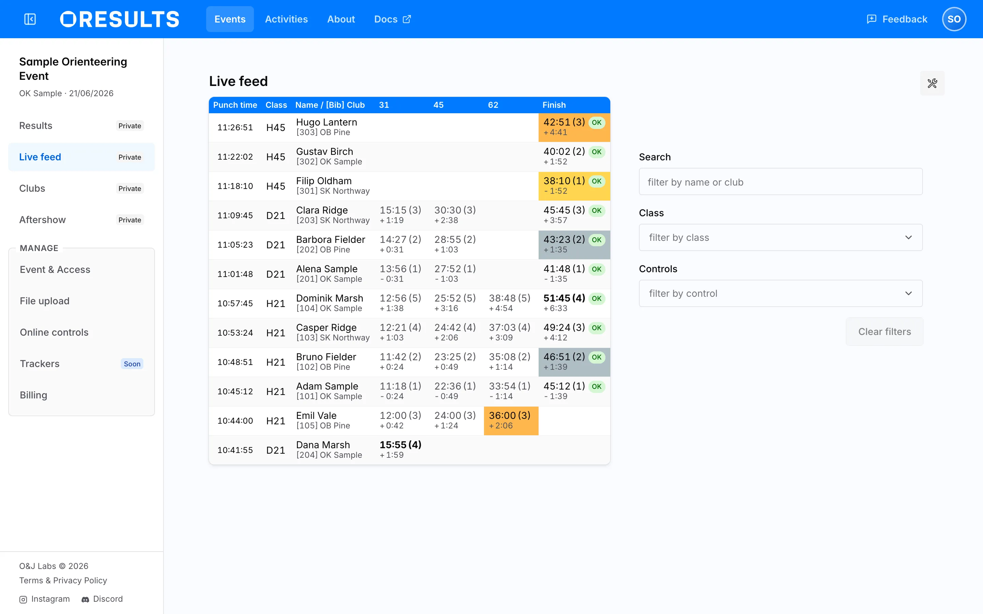This screenshot has width=983, height=614.
Task: Click Hugo Lantern's finish time 42:51 (3)
Action: pyautogui.click(x=564, y=122)
